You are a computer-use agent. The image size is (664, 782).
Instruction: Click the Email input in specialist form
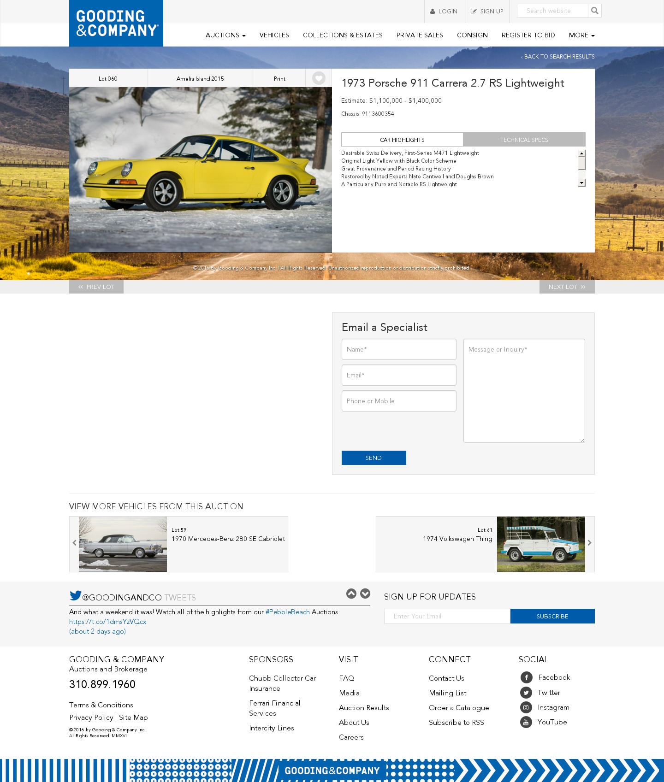(x=399, y=375)
